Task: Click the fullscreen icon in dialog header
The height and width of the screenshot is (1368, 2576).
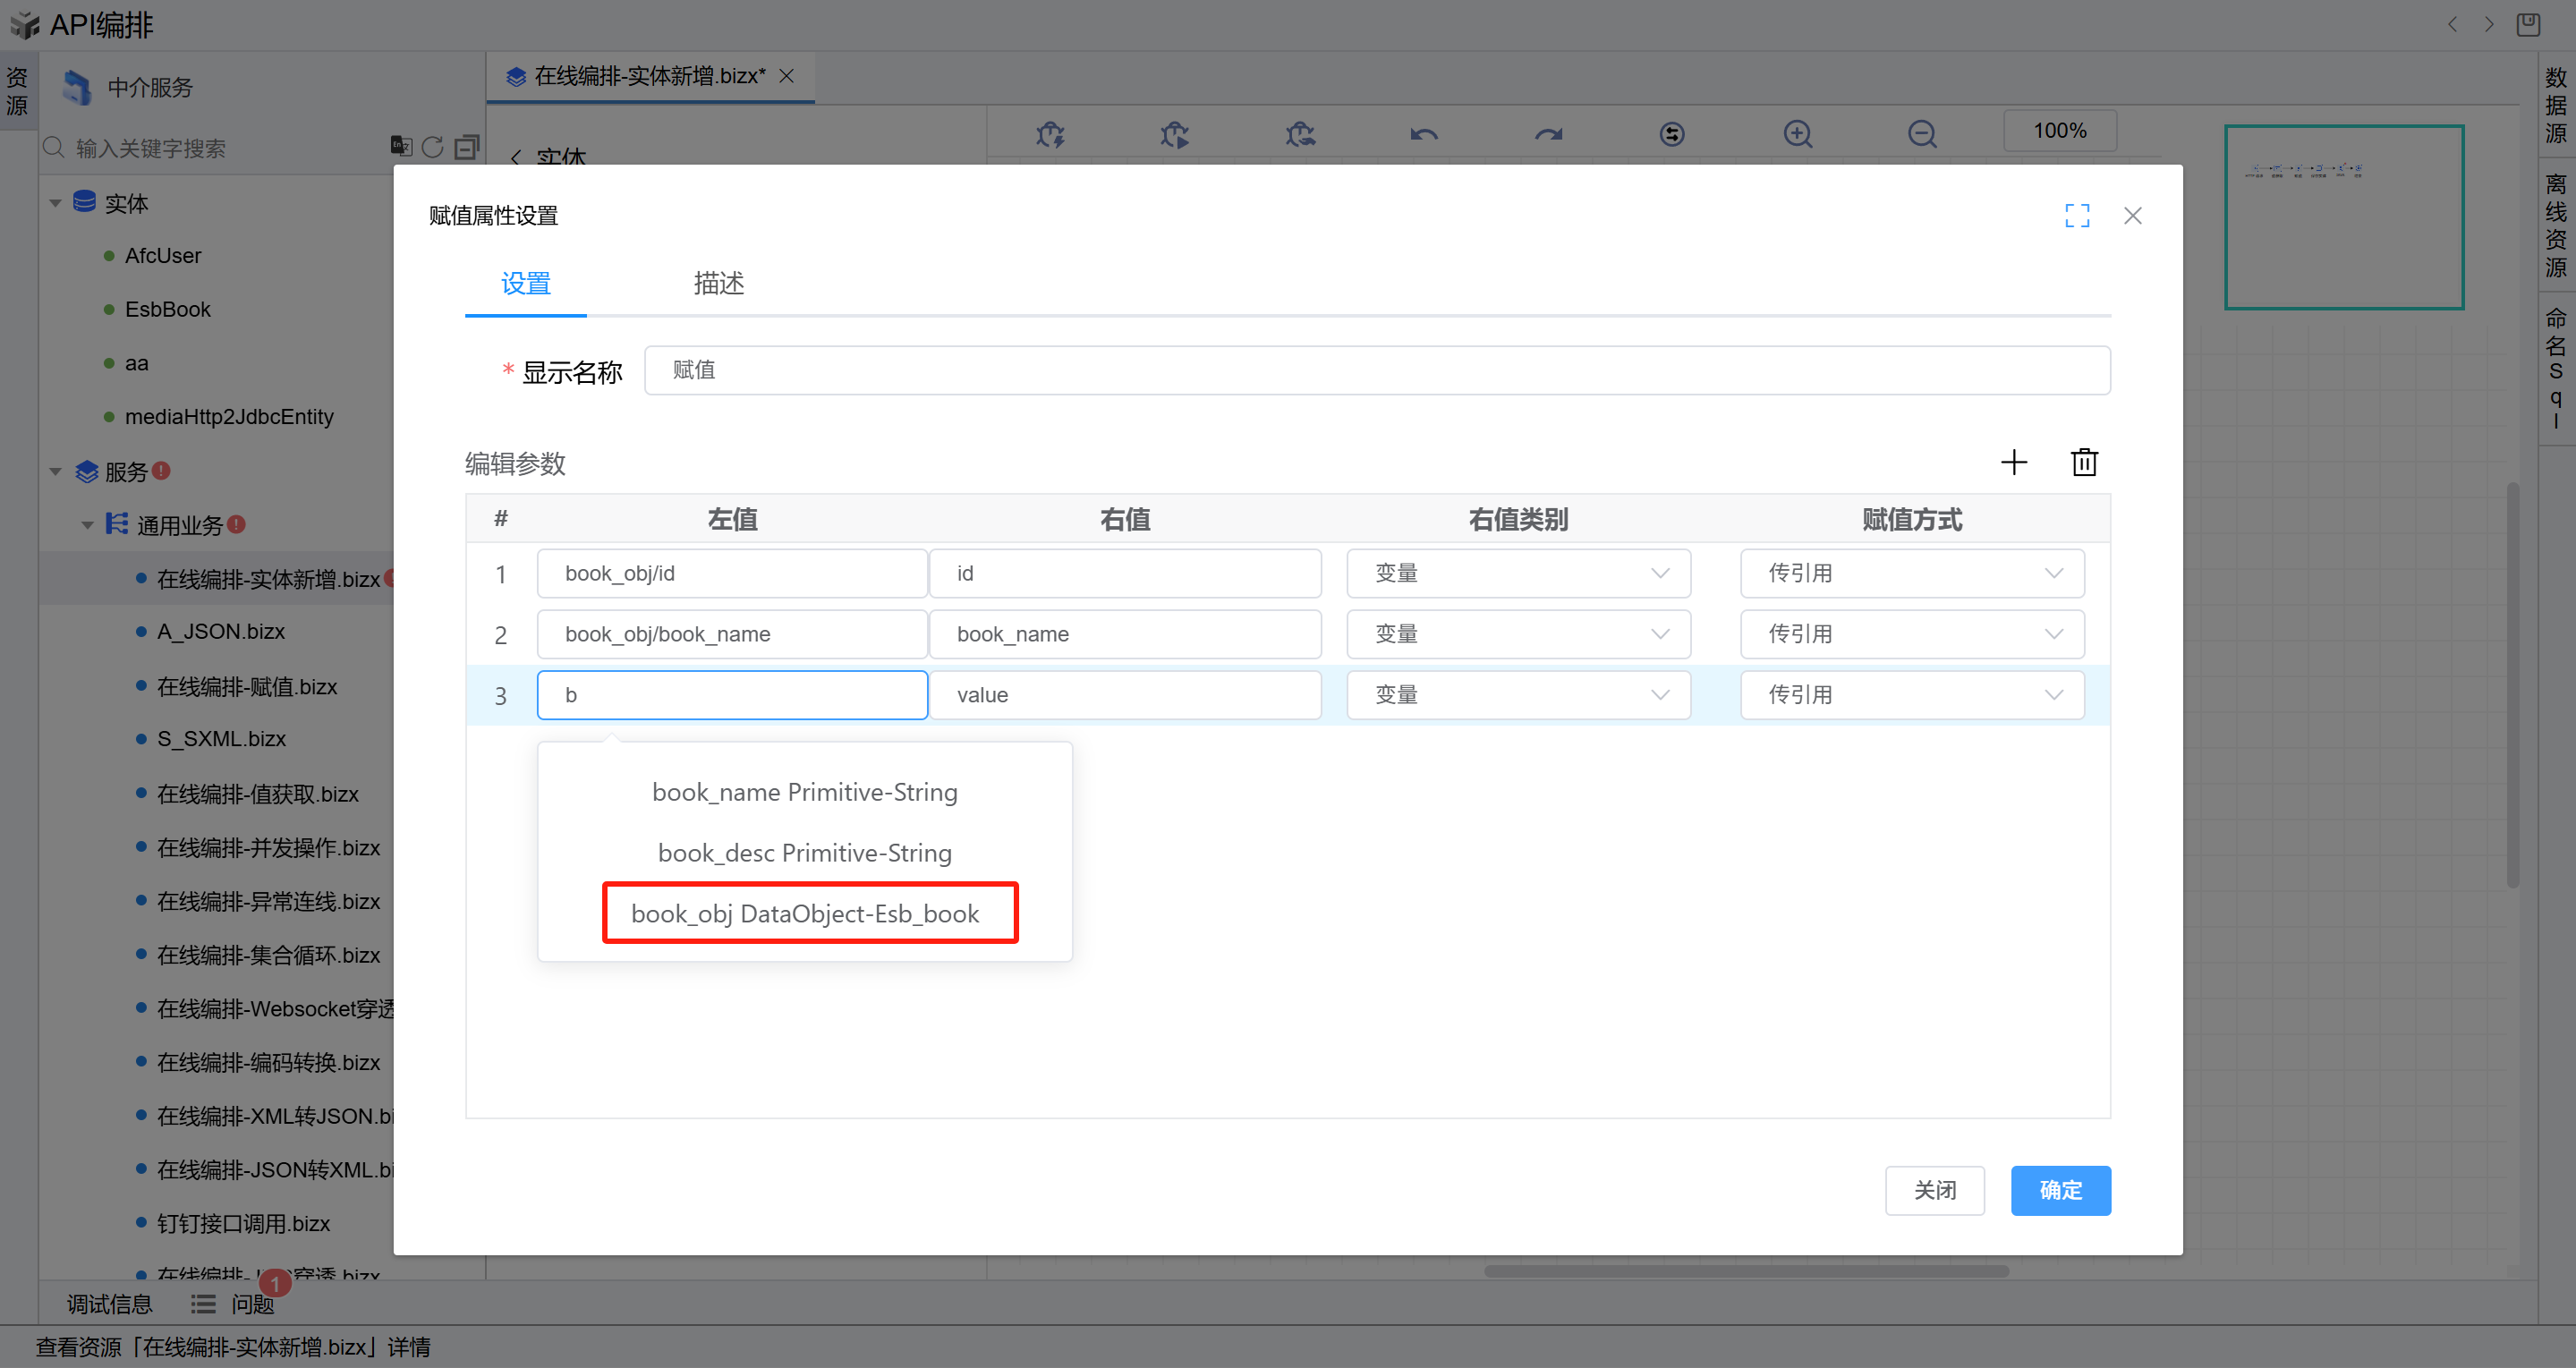Action: point(2077,215)
